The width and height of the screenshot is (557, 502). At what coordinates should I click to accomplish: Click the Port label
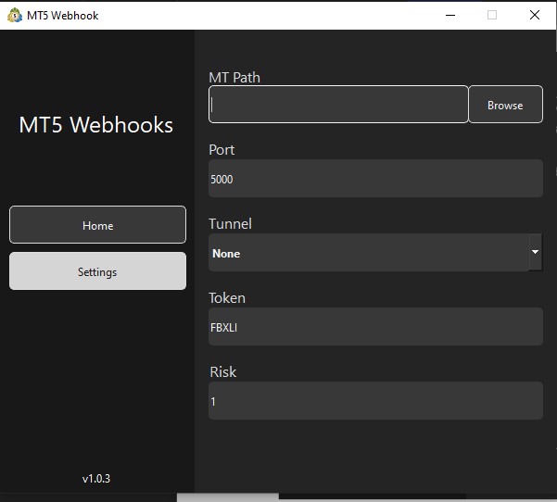tap(222, 150)
